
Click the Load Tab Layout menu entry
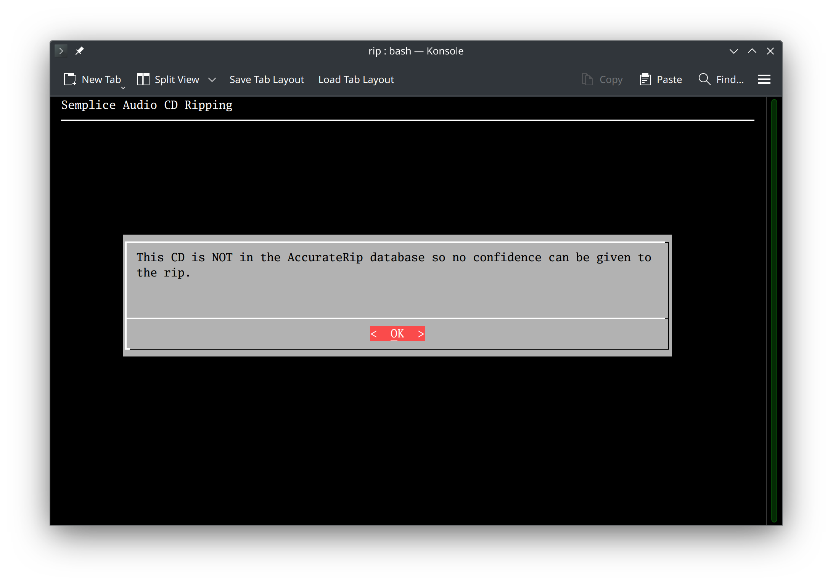pyautogui.click(x=356, y=79)
